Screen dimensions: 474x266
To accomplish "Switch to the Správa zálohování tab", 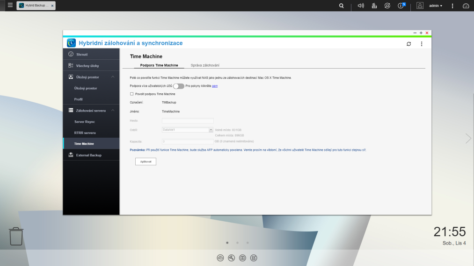I will point(205,65).
